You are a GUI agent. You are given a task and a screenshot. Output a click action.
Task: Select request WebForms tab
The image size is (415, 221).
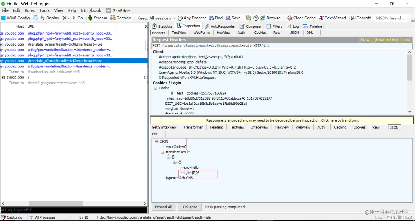point(201,33)
